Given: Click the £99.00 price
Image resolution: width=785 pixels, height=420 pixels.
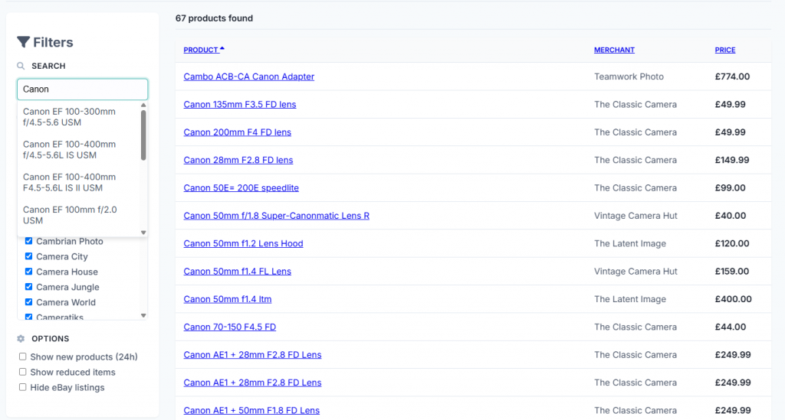Looking at the screenshot, I should tap(730, 187).
